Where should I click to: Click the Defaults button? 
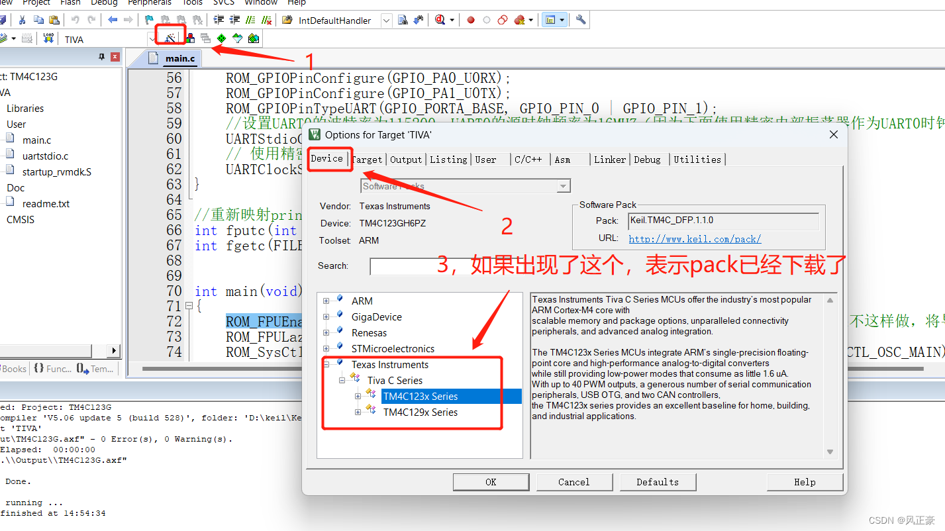point(658,482)
